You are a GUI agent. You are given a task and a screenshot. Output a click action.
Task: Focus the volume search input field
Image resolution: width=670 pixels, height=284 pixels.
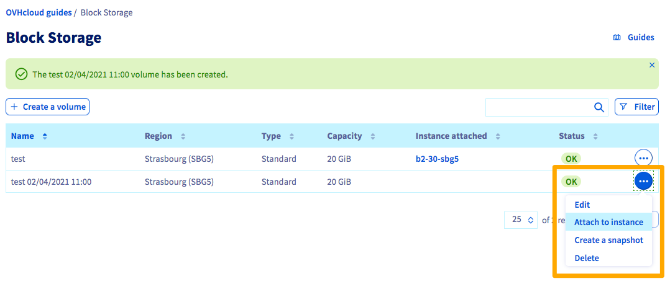click(x=538, y=107)
